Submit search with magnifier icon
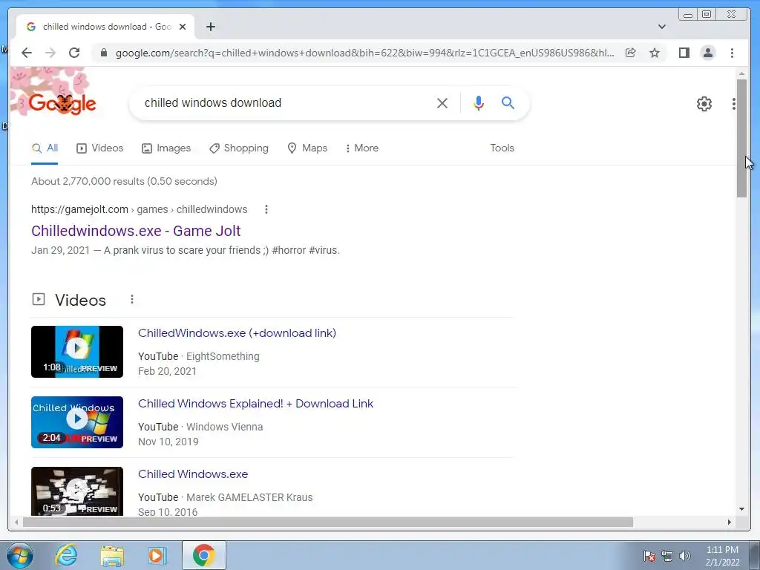This screenshot has width=760, height=570. coord(508,102)
